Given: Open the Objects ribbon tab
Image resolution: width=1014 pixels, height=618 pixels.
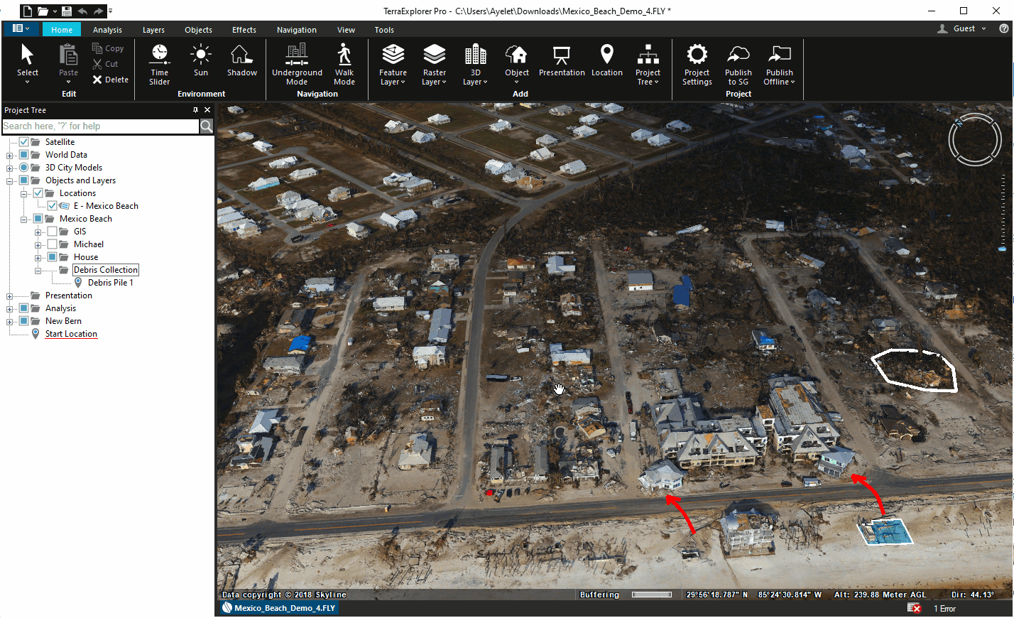Looking at the screenshot, I should click(198, 30).
